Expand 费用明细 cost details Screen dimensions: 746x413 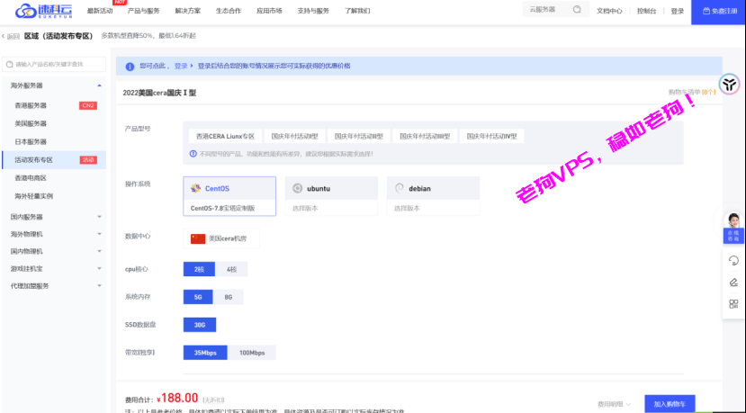614,404
